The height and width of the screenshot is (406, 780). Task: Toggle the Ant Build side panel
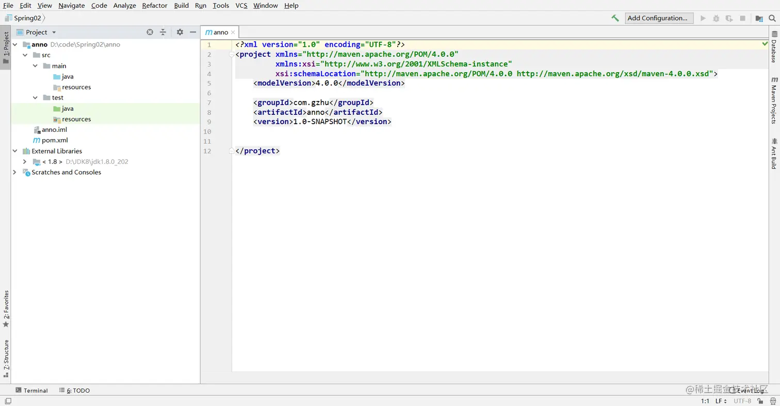[774, 154]
